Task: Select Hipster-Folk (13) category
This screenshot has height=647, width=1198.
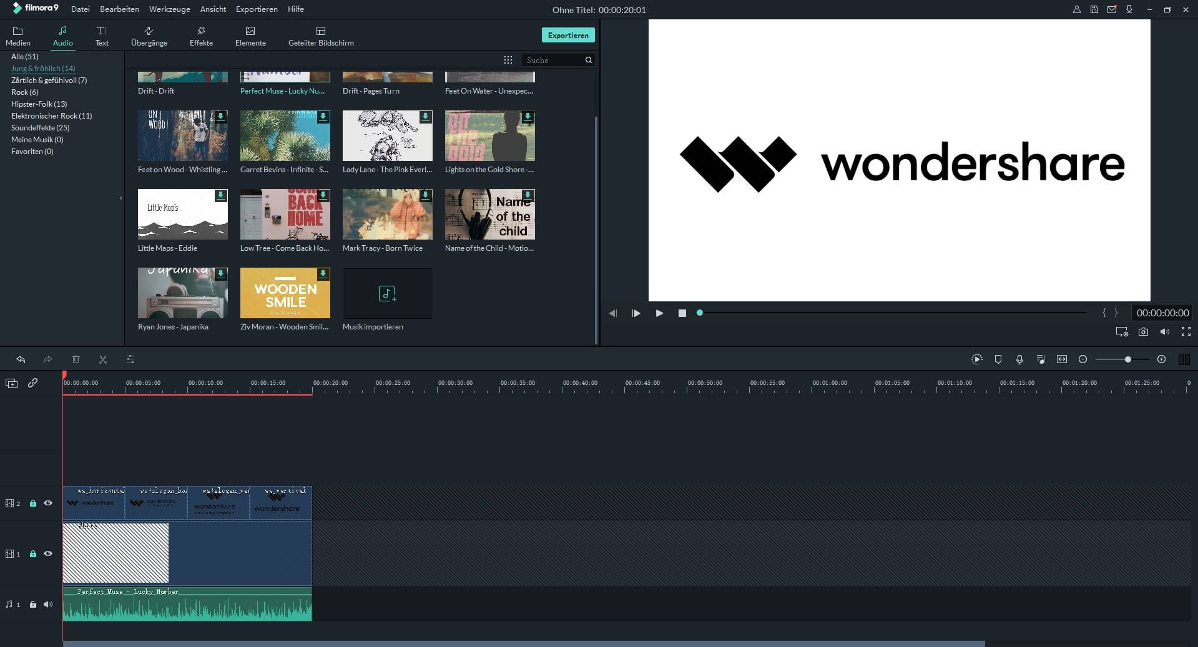Action: click(39, 104)
